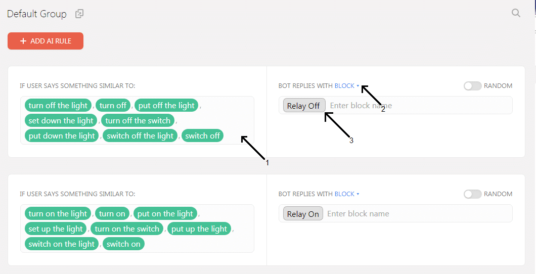Click the 'put off the light' phrase
Screen dimensions: 536x274
(166, 106)
